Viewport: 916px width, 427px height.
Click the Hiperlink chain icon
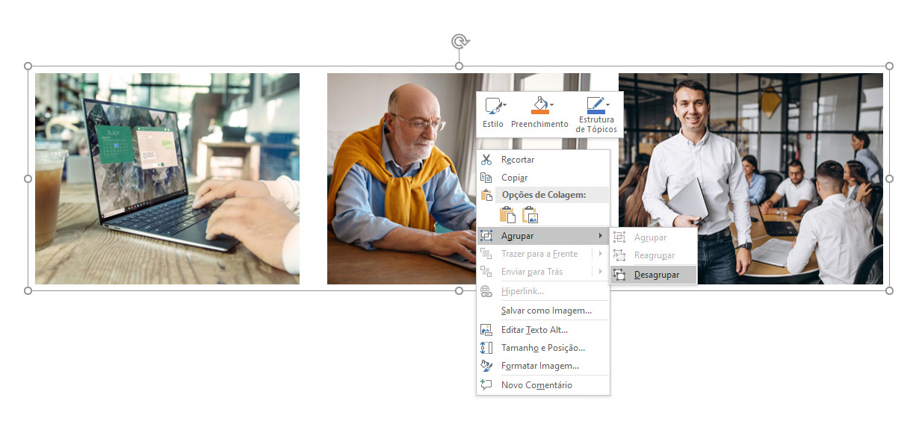pos(486,291)
